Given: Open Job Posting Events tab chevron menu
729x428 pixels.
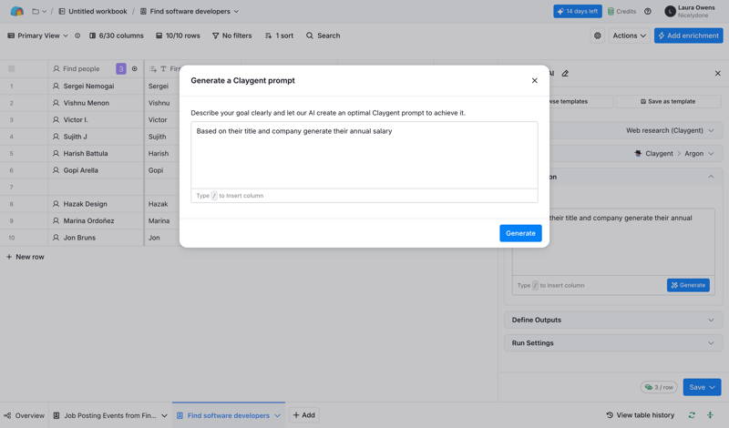Looking at the screenshot, I should 164,415.
